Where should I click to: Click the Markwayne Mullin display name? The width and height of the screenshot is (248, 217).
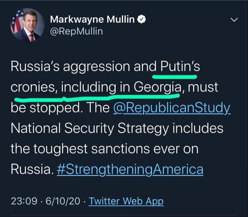[x=92, y=19]
